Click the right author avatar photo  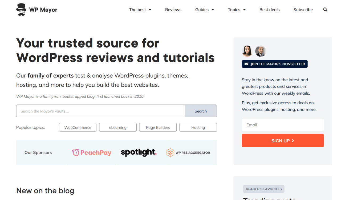tap(261, 51)
